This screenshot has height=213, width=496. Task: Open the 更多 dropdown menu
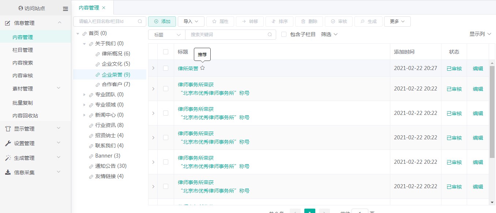pyautogui.click(x=397, y=22)
